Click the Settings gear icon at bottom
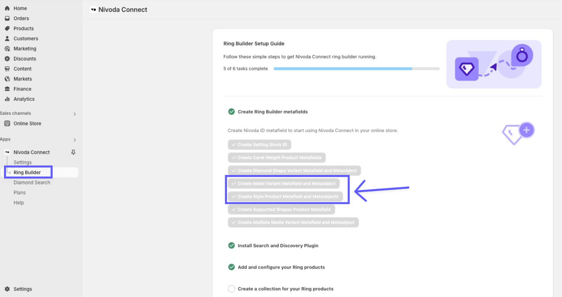 (x=7, y=289)
